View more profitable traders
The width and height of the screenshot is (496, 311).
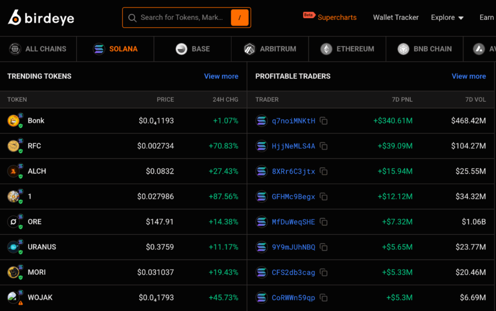pos(468,76)
